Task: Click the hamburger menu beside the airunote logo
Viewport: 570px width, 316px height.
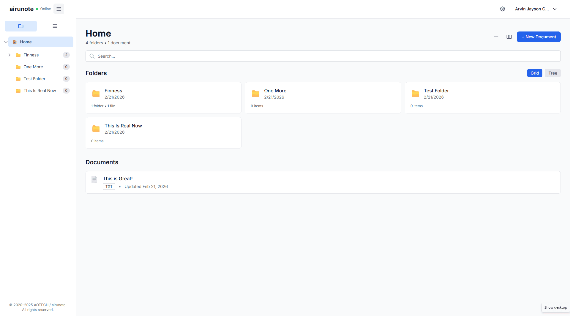Action: pyautogui.click(x=59, y=9)
